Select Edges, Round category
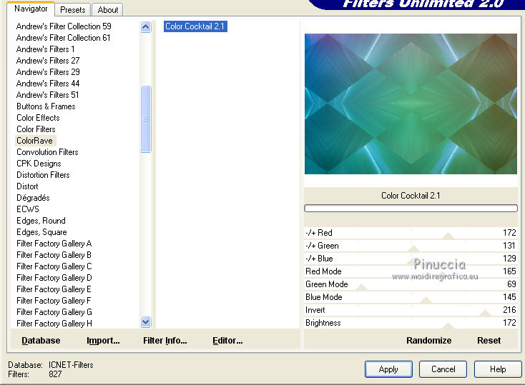This screenshot has width=525, height=385. 41,221
